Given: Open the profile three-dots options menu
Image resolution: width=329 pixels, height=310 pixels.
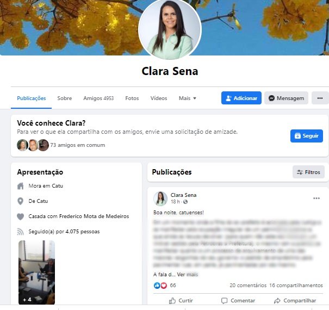Looking at the screenshot, I should [320, 98].
